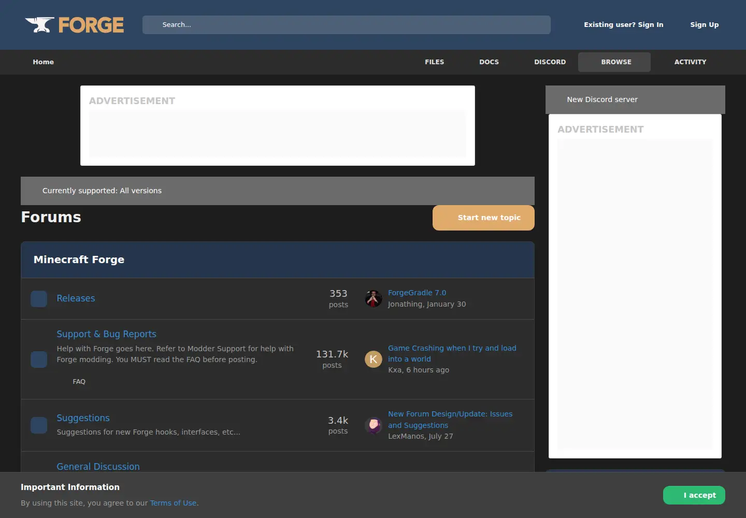The height and width of the screenshot is (518, 746).
Task: Focus the Search field
Action: tap(347, 25)
